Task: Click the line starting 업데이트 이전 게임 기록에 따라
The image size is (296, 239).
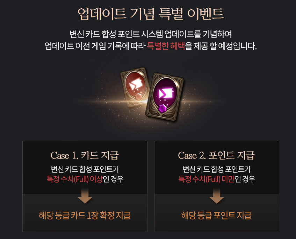Action: coord(151,46)
